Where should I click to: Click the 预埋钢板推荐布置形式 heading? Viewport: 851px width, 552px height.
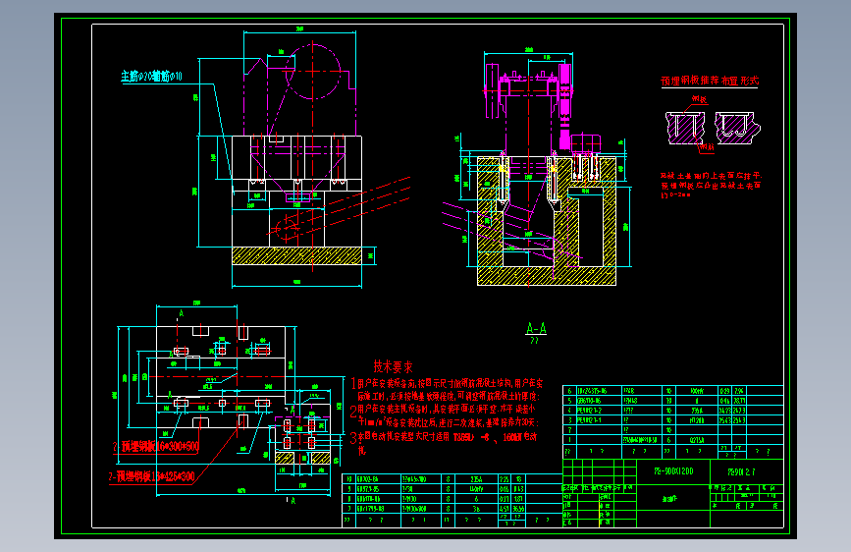pos(710,81)
